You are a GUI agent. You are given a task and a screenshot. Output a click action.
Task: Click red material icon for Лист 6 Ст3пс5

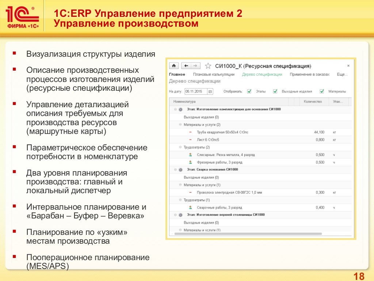(190, 140)
